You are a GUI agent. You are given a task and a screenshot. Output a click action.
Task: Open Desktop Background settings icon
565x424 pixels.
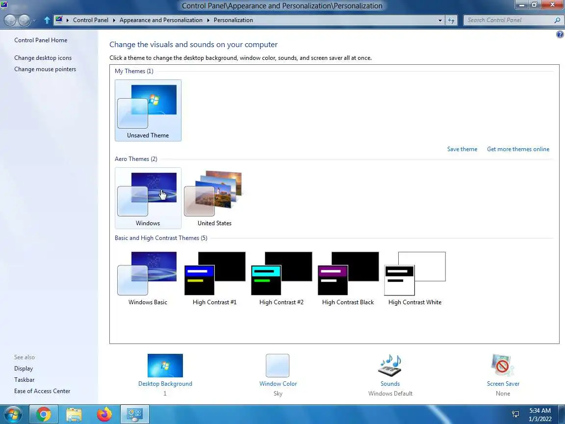click(165, 365)
